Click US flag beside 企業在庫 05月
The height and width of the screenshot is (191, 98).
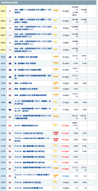10,182
